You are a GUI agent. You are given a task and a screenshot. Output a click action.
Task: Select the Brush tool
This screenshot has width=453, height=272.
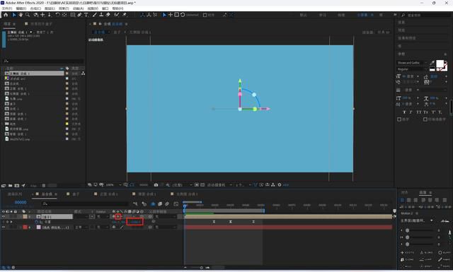pyautogui.click(x=94, y=15)
